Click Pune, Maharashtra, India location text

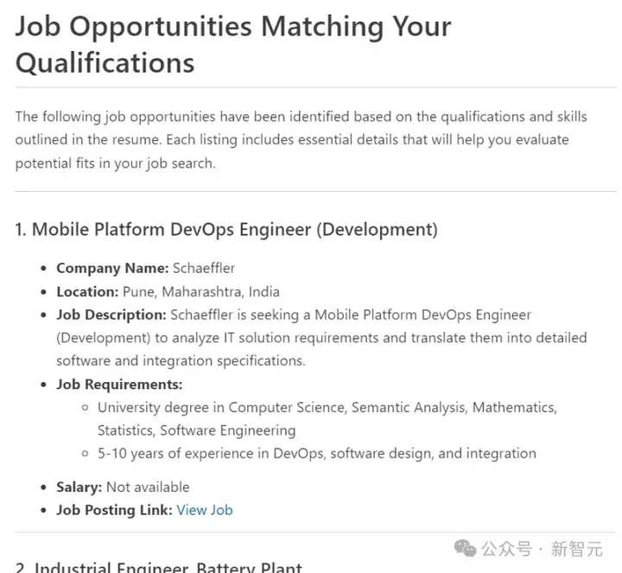tap(200, 291)
